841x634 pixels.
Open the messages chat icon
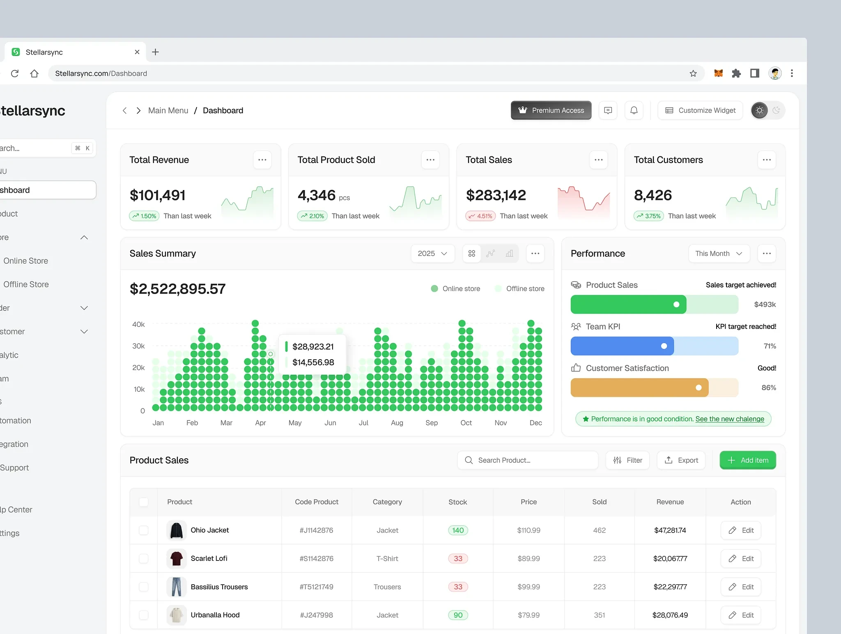pyautogui.click(x=608, y=110)
